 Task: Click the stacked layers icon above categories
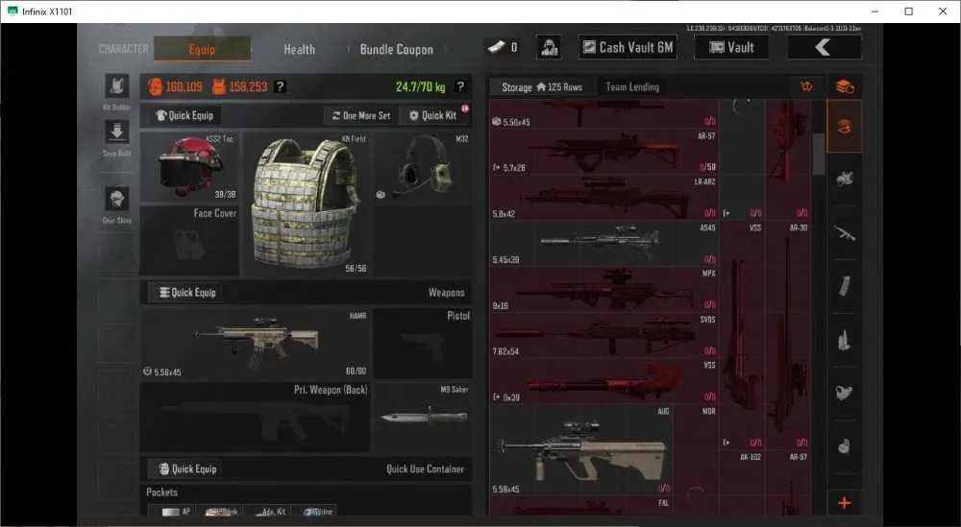pos(845,87)
